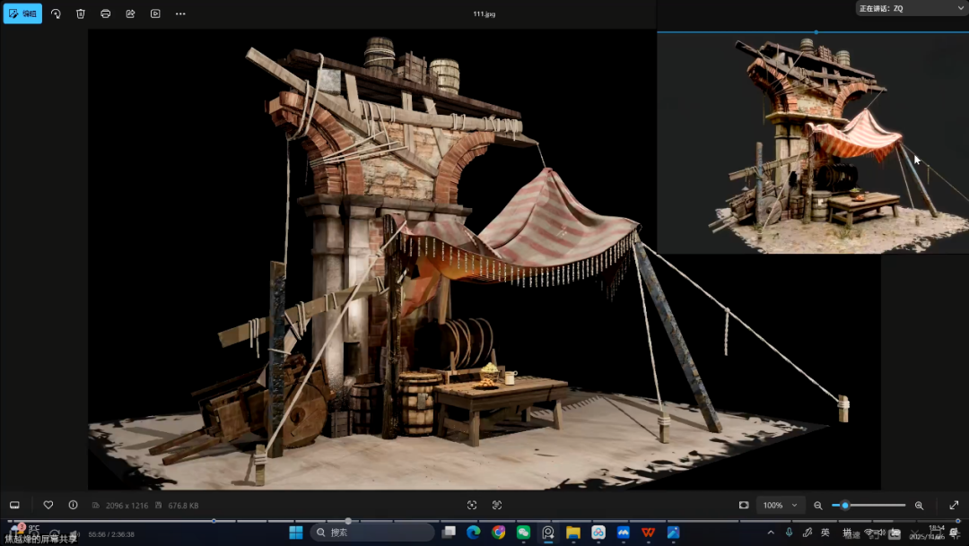Open WeChat from the taskbar
The image size is (969, 546).
(523, 532)
